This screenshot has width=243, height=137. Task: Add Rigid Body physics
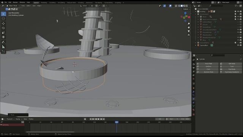tap(230, 69)
